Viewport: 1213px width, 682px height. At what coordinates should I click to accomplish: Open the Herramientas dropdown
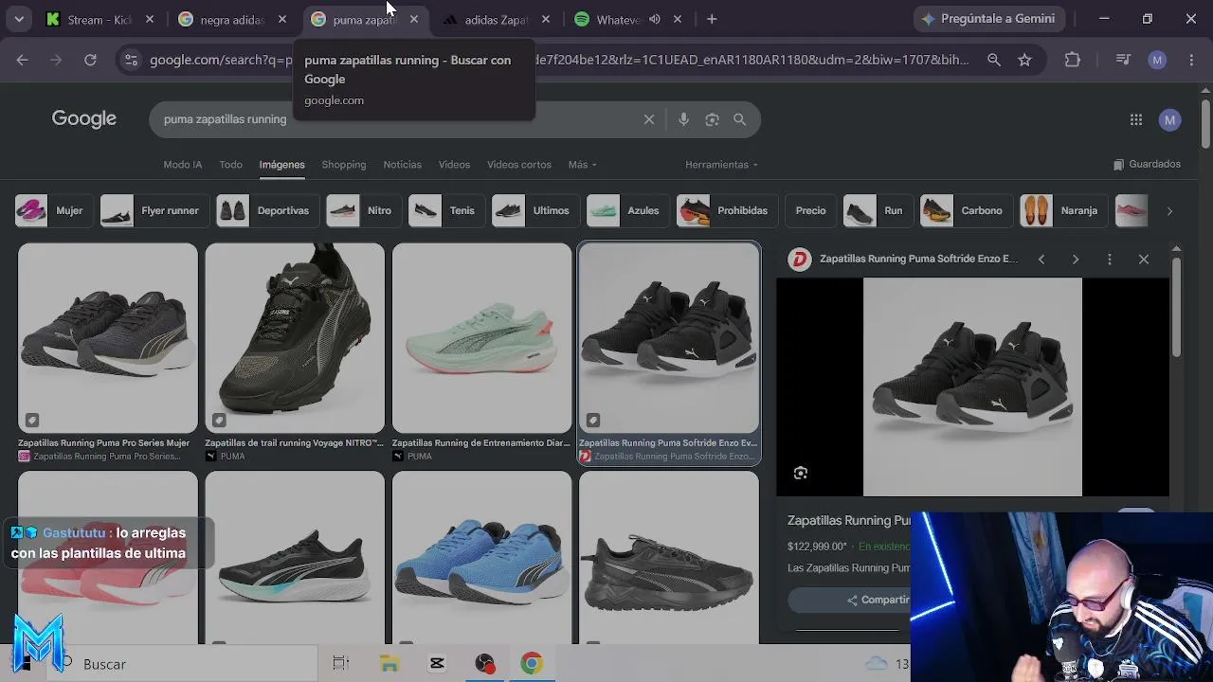(x=721, y=165)
